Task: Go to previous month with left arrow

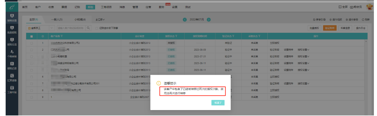Action: point(185,20)
